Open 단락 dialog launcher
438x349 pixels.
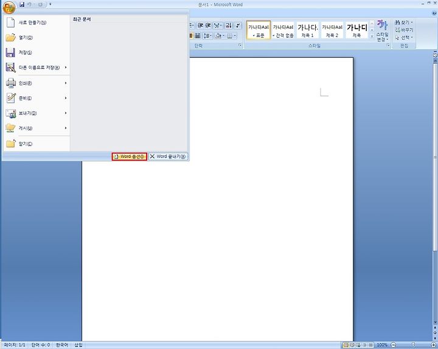240,45
